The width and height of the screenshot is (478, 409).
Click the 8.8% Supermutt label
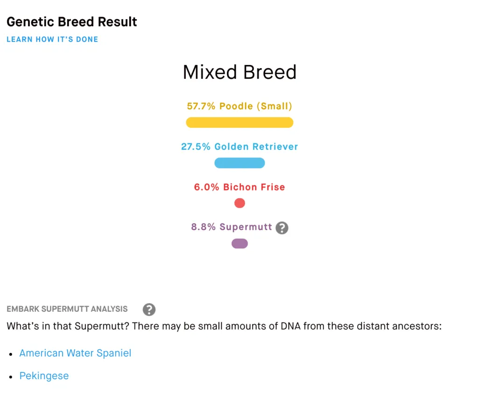pyautogui.click(x=232, y=227)
